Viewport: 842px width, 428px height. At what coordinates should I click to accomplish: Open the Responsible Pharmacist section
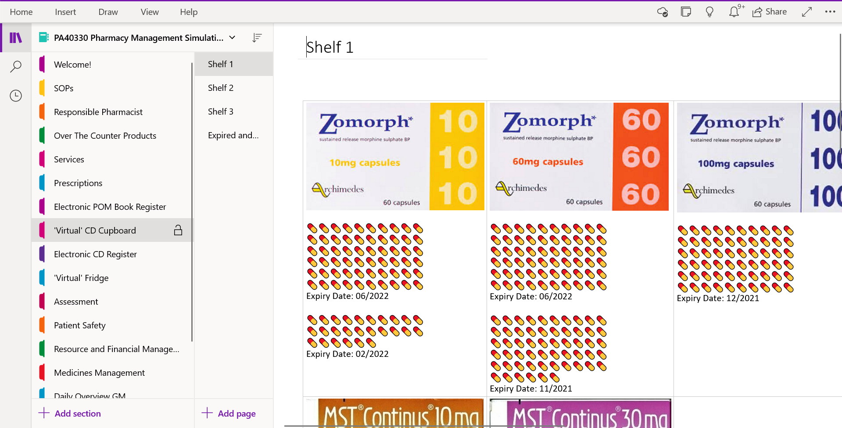(x=112, y=112)
